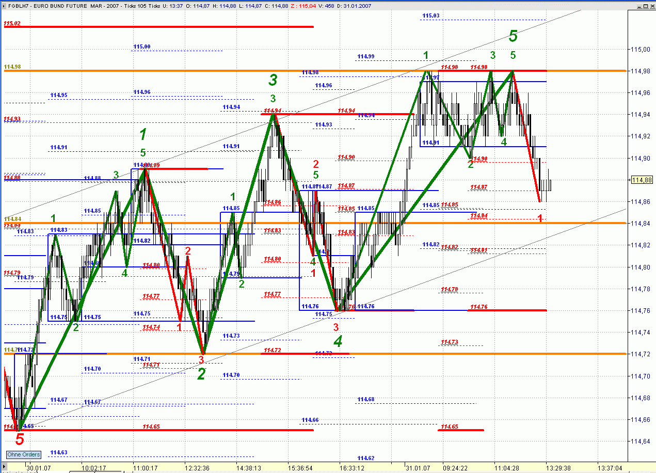Click the 09:24:22 time axis label
Image resolution: width=656 pixels, height=473 pixels.
[455, 468]
